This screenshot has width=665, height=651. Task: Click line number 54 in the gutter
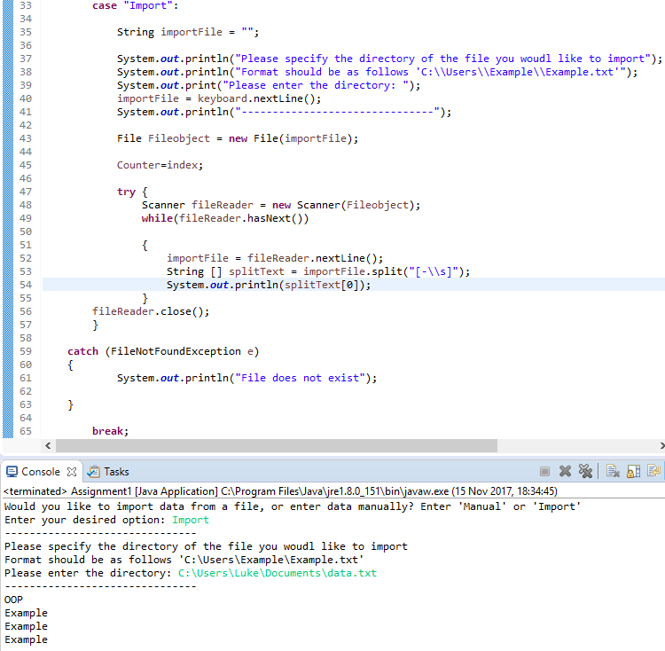(26, 285)
